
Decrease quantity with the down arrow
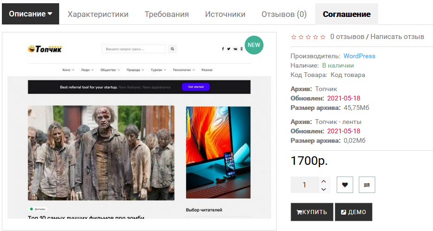324,189
